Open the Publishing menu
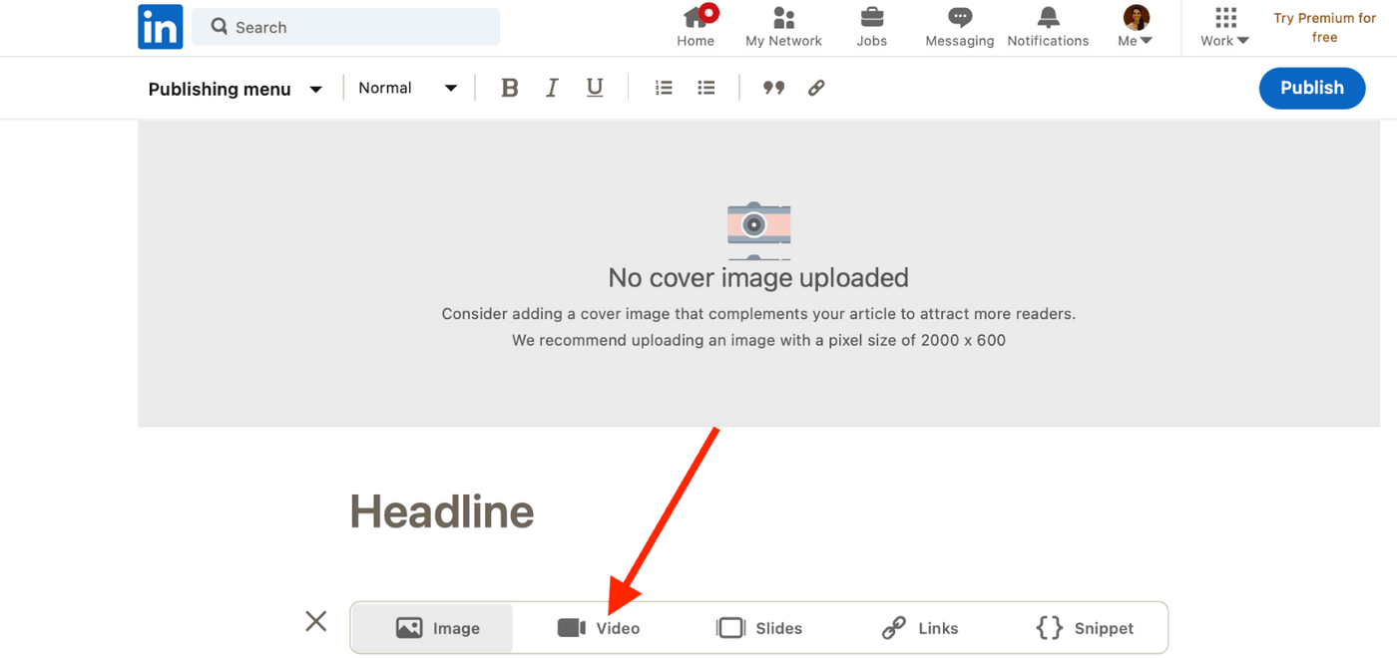 point(234,88)
